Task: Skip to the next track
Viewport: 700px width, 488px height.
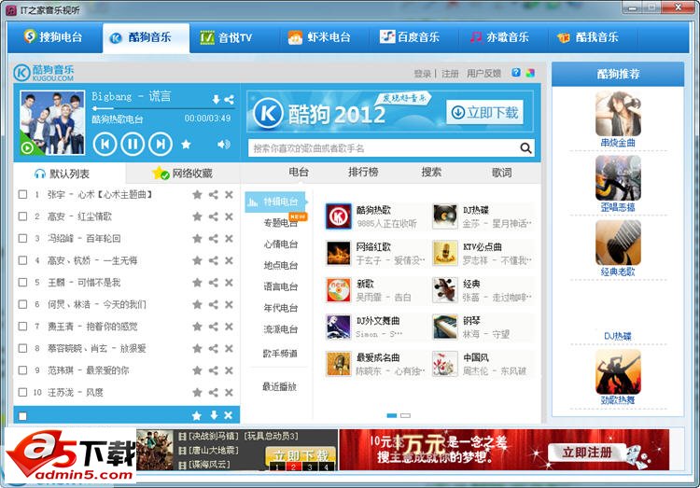Action: point(161,144)
